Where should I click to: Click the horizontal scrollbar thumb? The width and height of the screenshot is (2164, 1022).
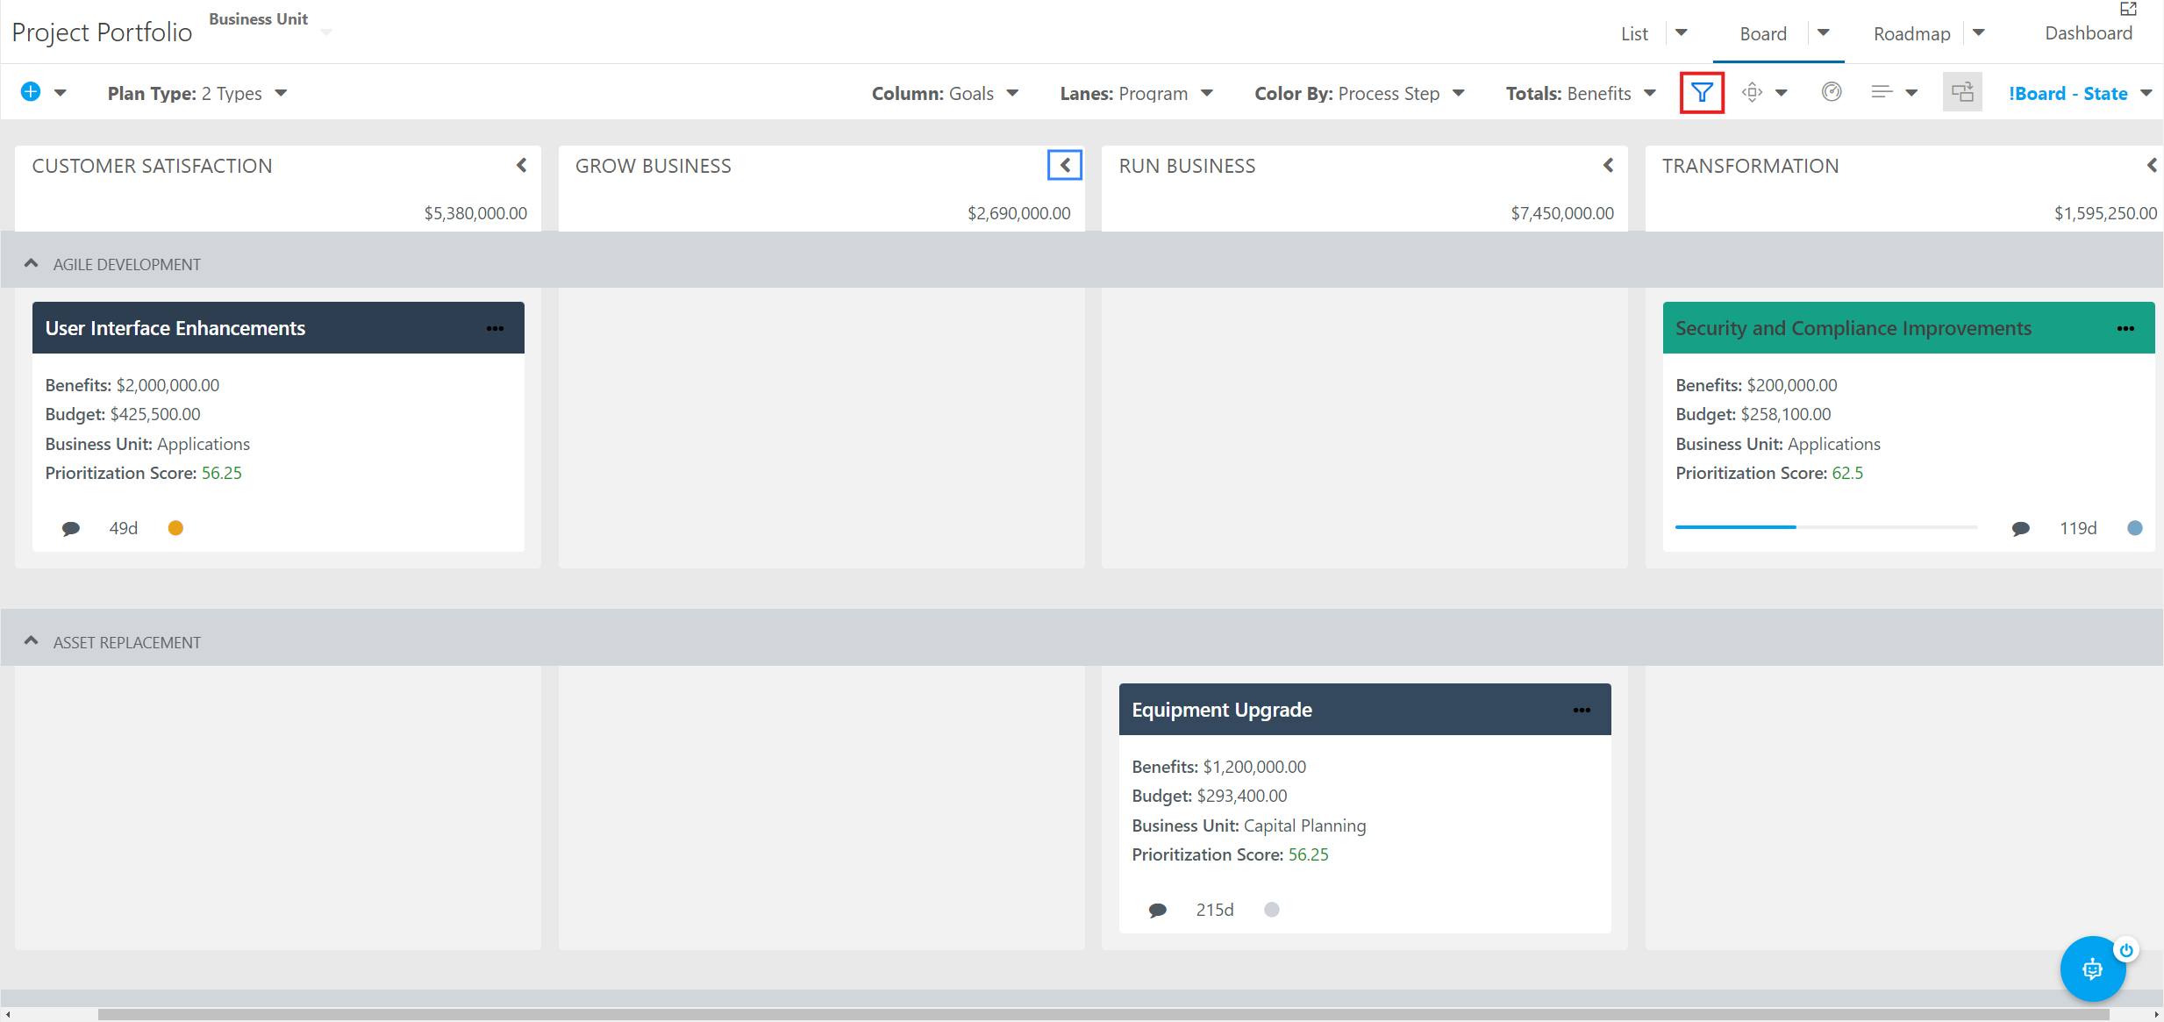[1103, 1014]
